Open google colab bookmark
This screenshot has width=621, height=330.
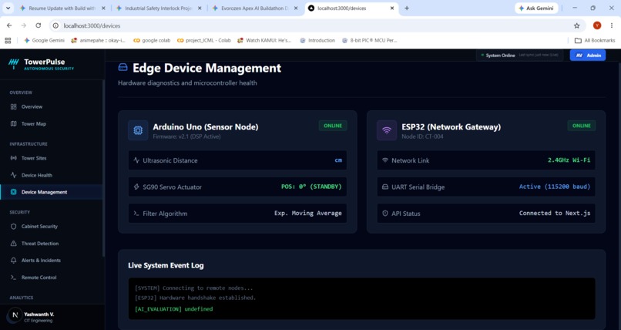pyautogui.click(x=152, y=40)
